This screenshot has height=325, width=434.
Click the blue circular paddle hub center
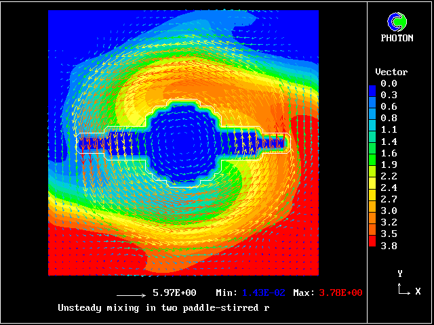[x=182, y=143]
